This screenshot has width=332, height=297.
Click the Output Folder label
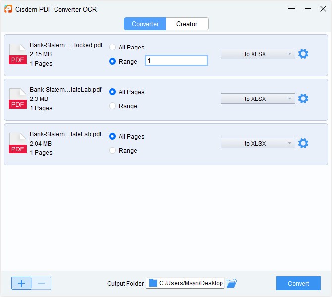[125, 284]
